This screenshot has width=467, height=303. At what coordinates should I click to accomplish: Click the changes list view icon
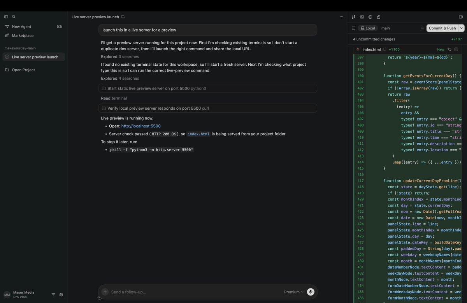point(354,28)
